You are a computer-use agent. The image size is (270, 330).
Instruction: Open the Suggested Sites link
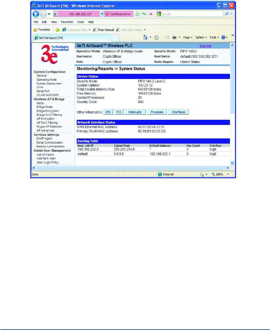pyautogui.click(x=77, y=30)
